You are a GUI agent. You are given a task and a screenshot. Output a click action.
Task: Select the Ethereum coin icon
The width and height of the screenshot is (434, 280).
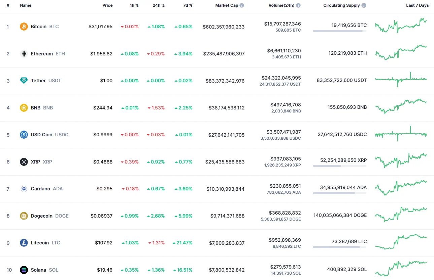click(x=24, y=54)
